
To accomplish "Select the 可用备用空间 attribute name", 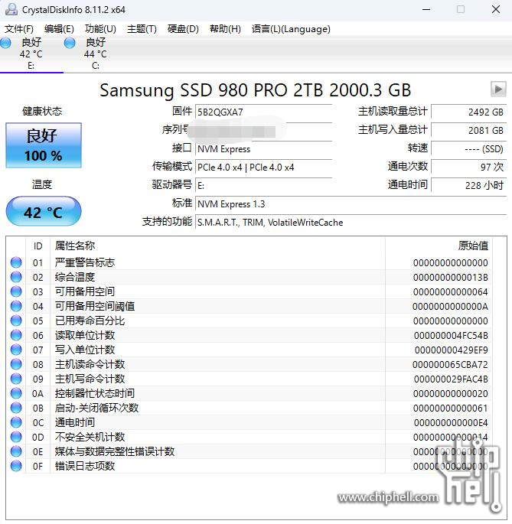I will point(85,291).
